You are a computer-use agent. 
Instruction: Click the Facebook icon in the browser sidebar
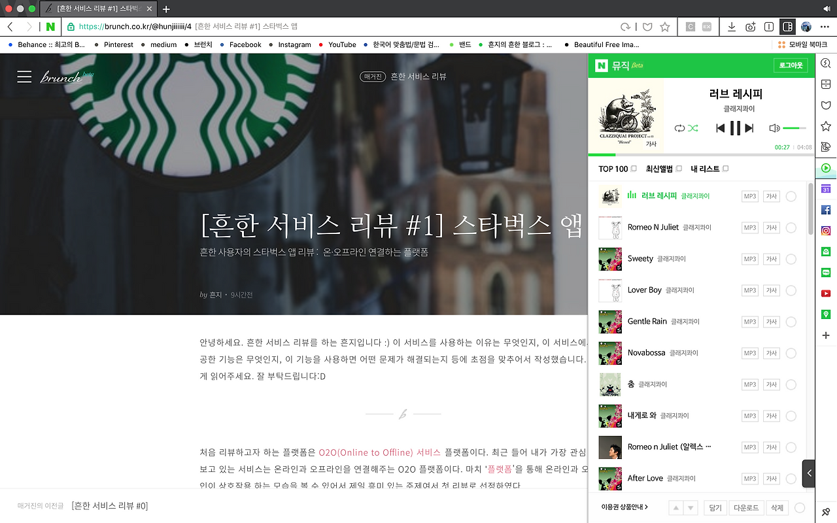[x=825, y=209]
